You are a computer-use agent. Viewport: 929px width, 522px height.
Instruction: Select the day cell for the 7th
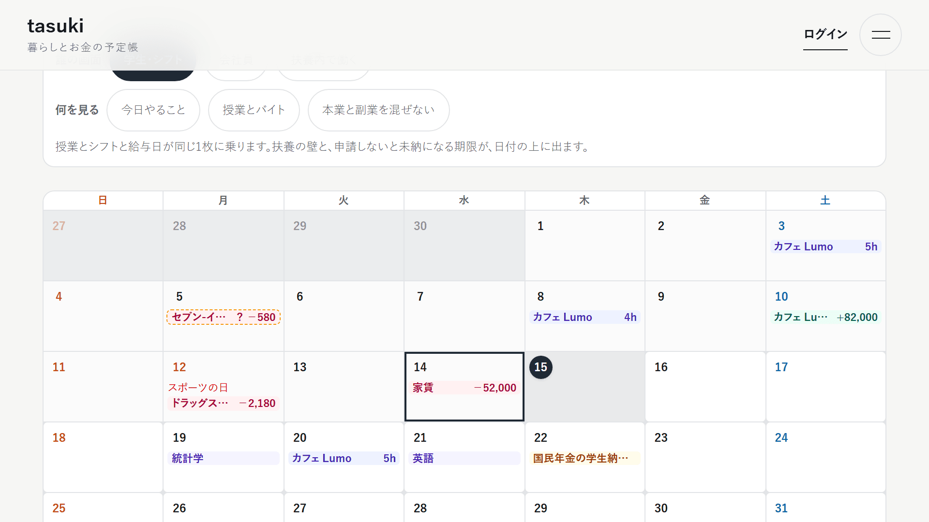tap(464, 316)
